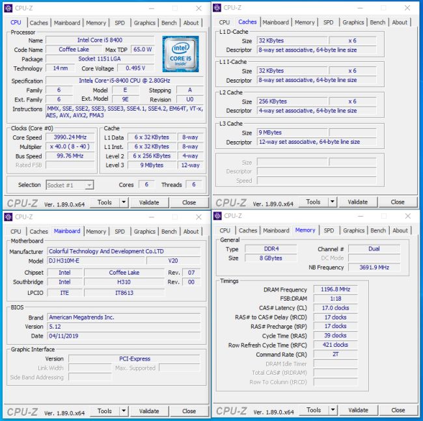Click the Cores count field
The height and width of the screenshot is (421, 423).
point(146,184)
